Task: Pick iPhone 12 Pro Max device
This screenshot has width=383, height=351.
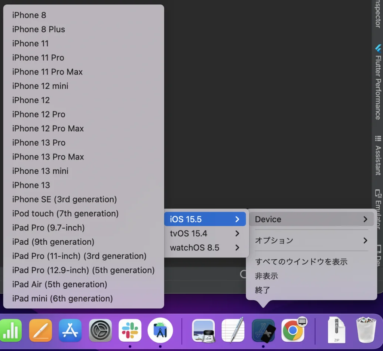Action: click(x=83, y=129)
